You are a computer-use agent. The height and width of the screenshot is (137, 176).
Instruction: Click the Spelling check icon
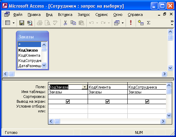point(55,23)
